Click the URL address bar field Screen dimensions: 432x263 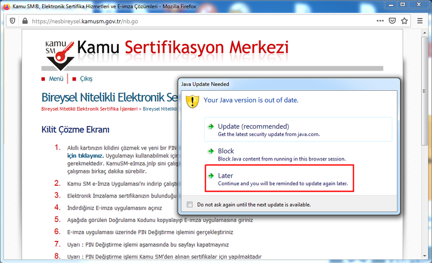click(200, 22)
